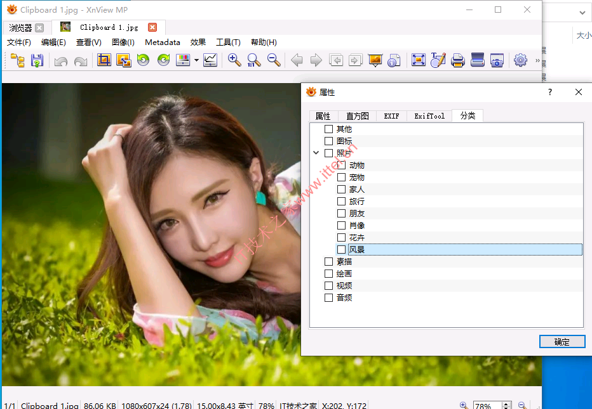Check the 宠物 category box
The image size is (592, 409).
pyautogui.click(x=341, y=178)
